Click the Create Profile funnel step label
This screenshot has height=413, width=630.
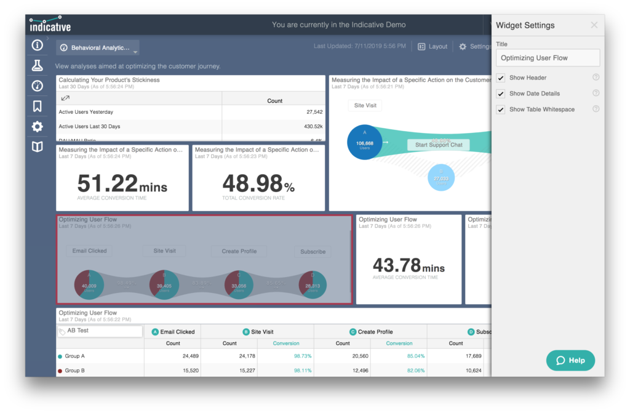pyautogui.click(x=239, y=251)
